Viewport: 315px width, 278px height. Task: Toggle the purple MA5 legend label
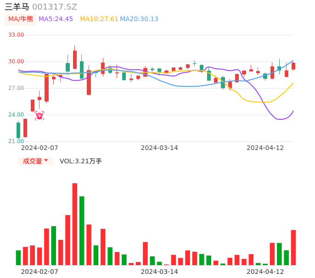[x=56, y=19]
